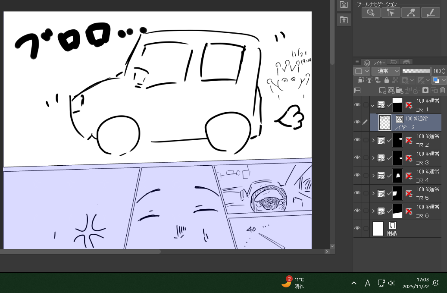Toggle visibility of the 用紙 paper layer
Screen dimensions: 447x293
pos(357,229)
